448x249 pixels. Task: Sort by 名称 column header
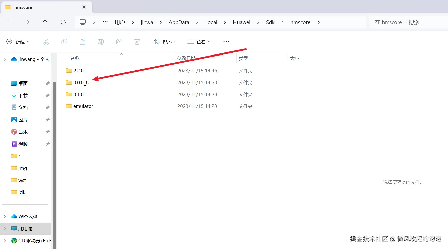[x=75, y=58]
